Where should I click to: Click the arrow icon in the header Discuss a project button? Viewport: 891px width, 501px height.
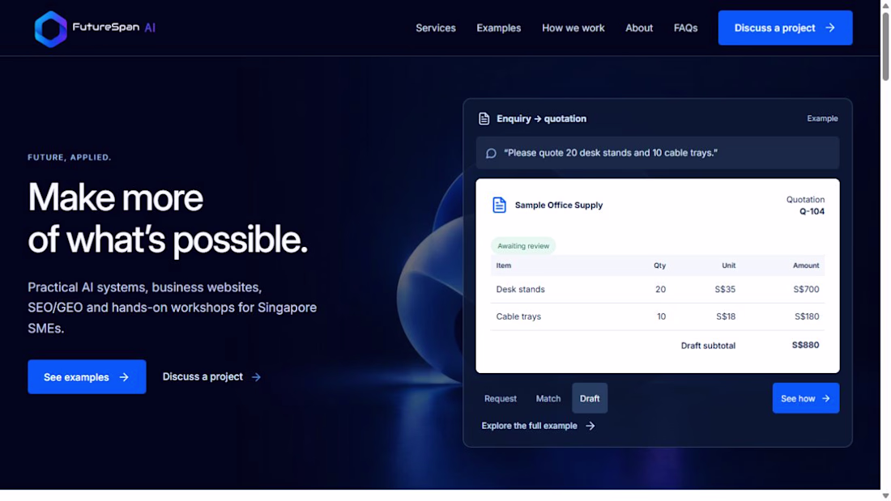coord(830,28)
